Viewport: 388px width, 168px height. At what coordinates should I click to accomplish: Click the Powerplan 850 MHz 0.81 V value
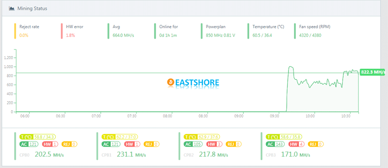point(220,35)
